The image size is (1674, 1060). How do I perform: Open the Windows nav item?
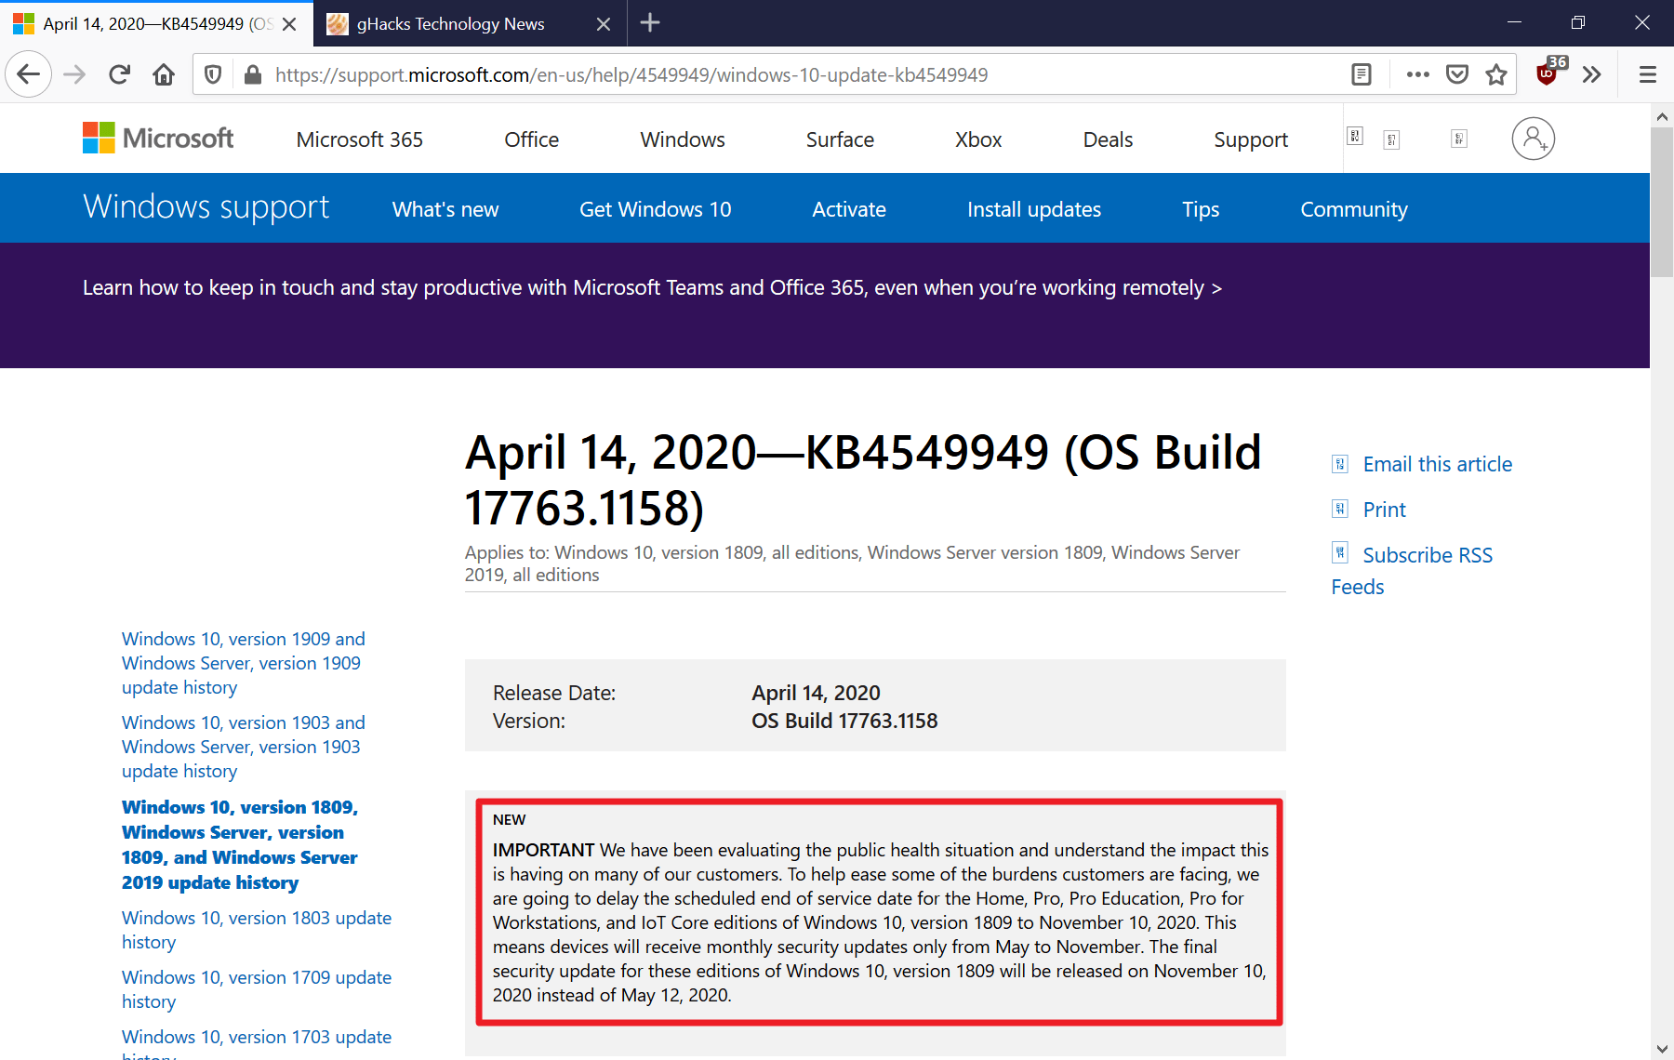(x=683, y=139)
